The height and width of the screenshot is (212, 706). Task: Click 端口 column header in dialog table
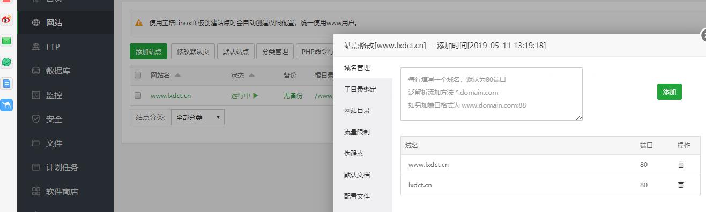click(x=646, y=145)
